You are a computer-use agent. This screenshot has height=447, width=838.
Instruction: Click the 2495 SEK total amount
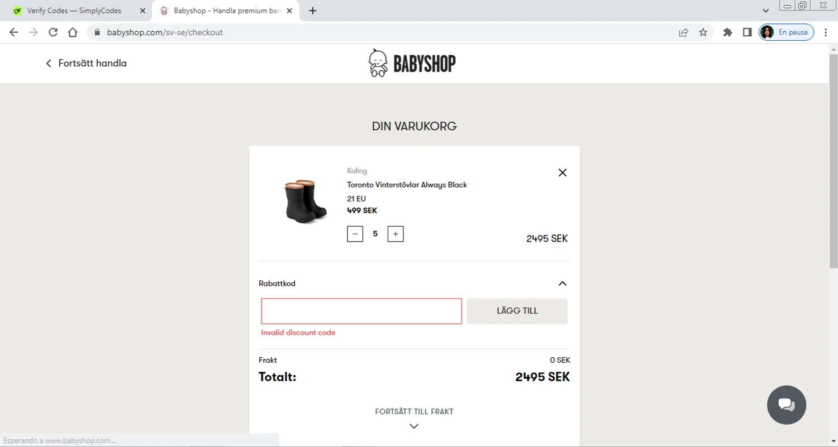point(542,377)
